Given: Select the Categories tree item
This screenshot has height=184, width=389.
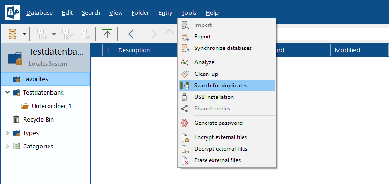Looking at the screenshot, I should coord(38,146).
